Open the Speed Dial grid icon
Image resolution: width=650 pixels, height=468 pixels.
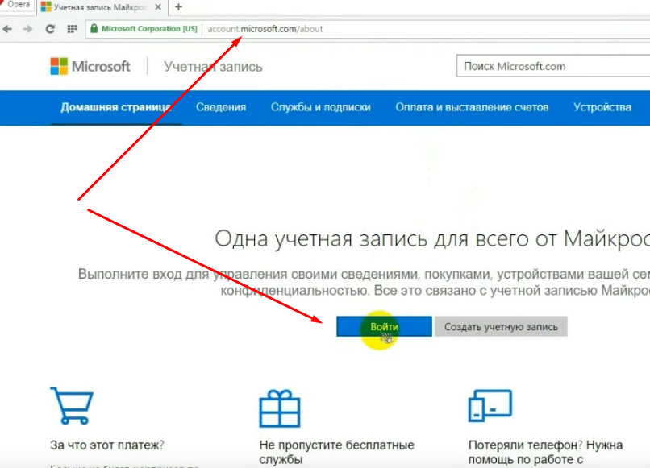point(72,29)
